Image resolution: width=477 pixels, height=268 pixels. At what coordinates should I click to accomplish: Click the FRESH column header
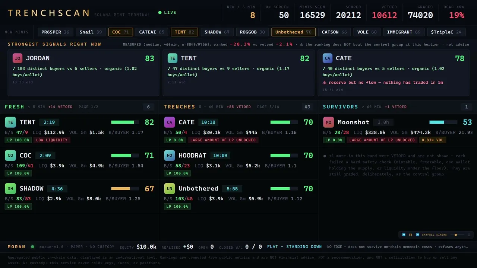tap(15, 107)
